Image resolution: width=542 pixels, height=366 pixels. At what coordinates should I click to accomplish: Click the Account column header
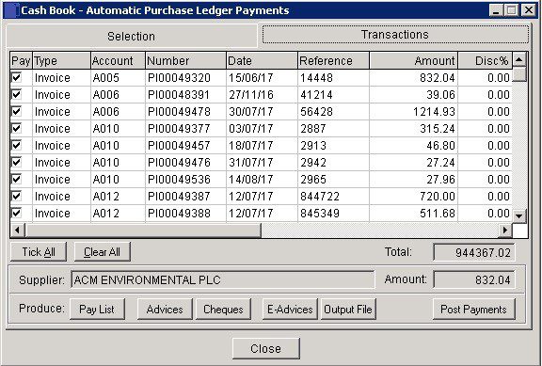click(x=118, y=60)
